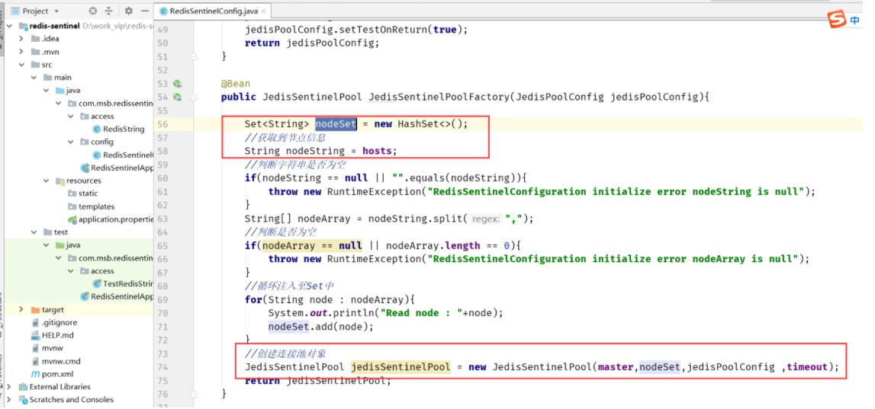Click the Scratches and Consoles icon
875x409 pixels.
(x=24, y=400)
